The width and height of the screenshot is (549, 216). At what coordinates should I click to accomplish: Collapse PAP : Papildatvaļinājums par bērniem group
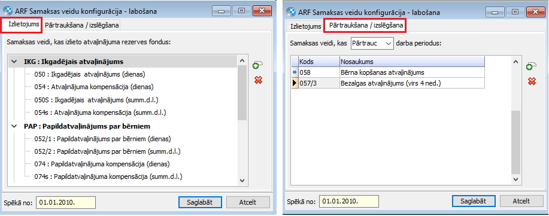[14, 126]
